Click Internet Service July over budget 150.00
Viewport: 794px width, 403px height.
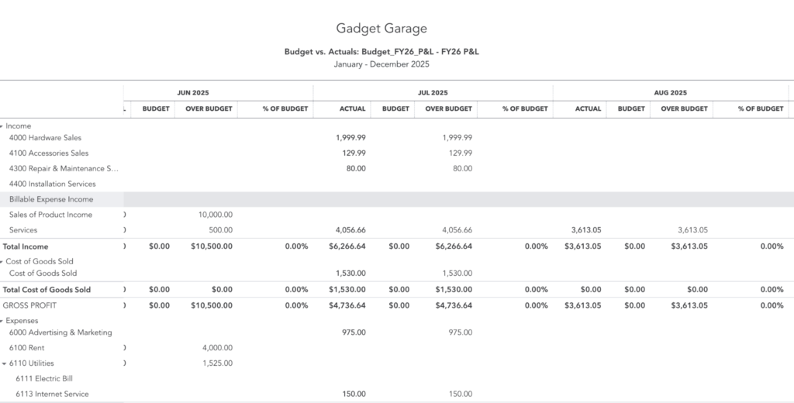click(x=461, y=394)
